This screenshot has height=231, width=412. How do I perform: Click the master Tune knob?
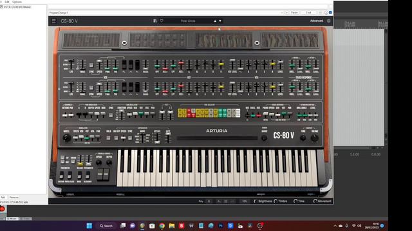tap(303, 138)
